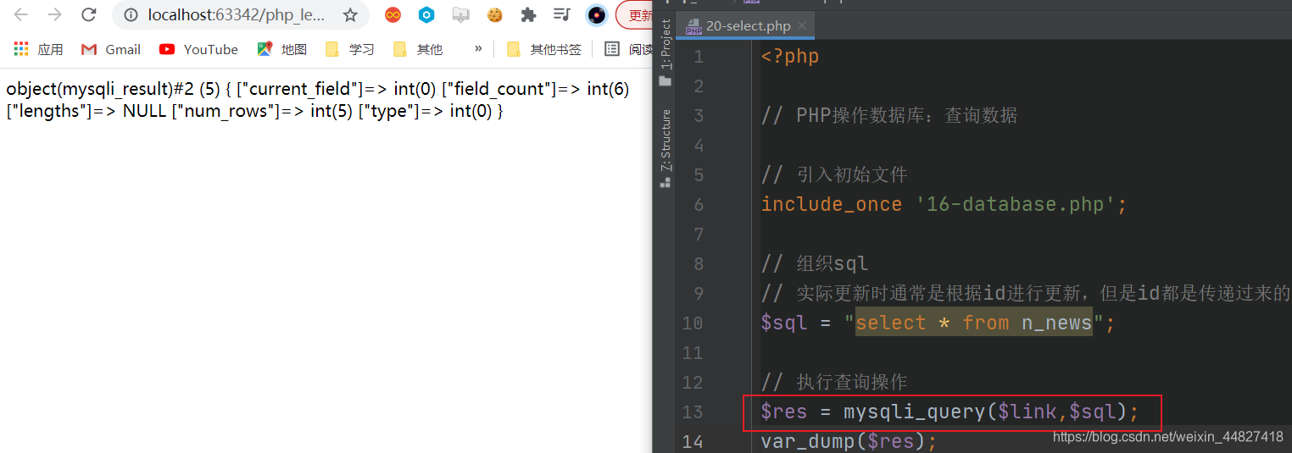Open the 阅读 reading list
The width and height of the screenshot is (1292, 453).
pos(628,49)
